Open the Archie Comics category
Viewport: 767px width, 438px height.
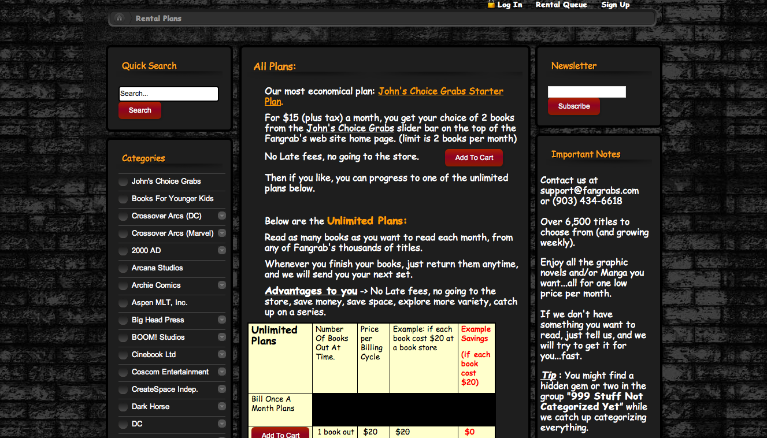click(x=156, y=285)
